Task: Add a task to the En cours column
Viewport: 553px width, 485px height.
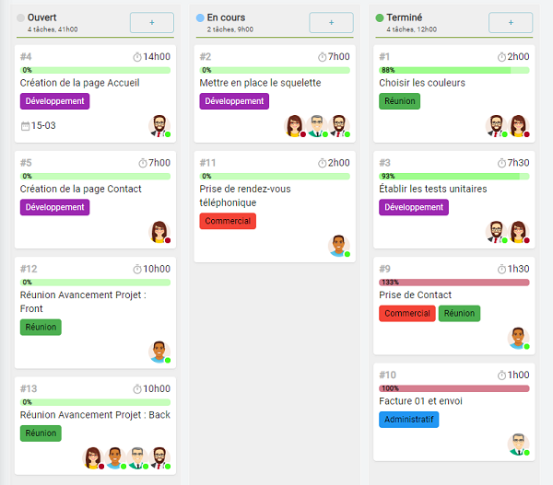Action: tap(331, 22)
